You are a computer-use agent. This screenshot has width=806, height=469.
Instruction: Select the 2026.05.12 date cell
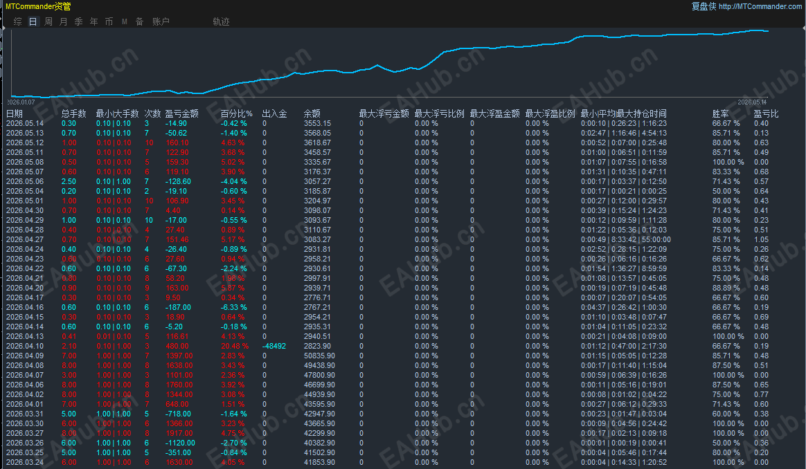pyautogui.click(x=25, y=142)
